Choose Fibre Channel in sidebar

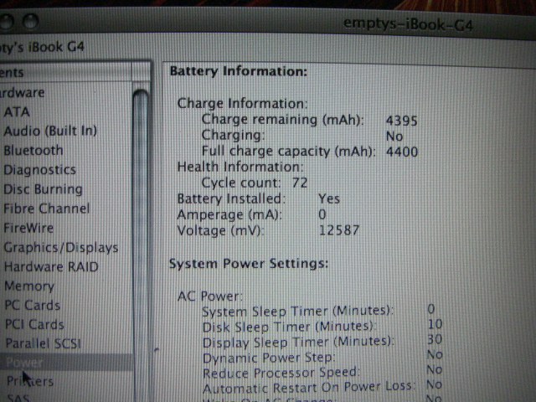47,209
